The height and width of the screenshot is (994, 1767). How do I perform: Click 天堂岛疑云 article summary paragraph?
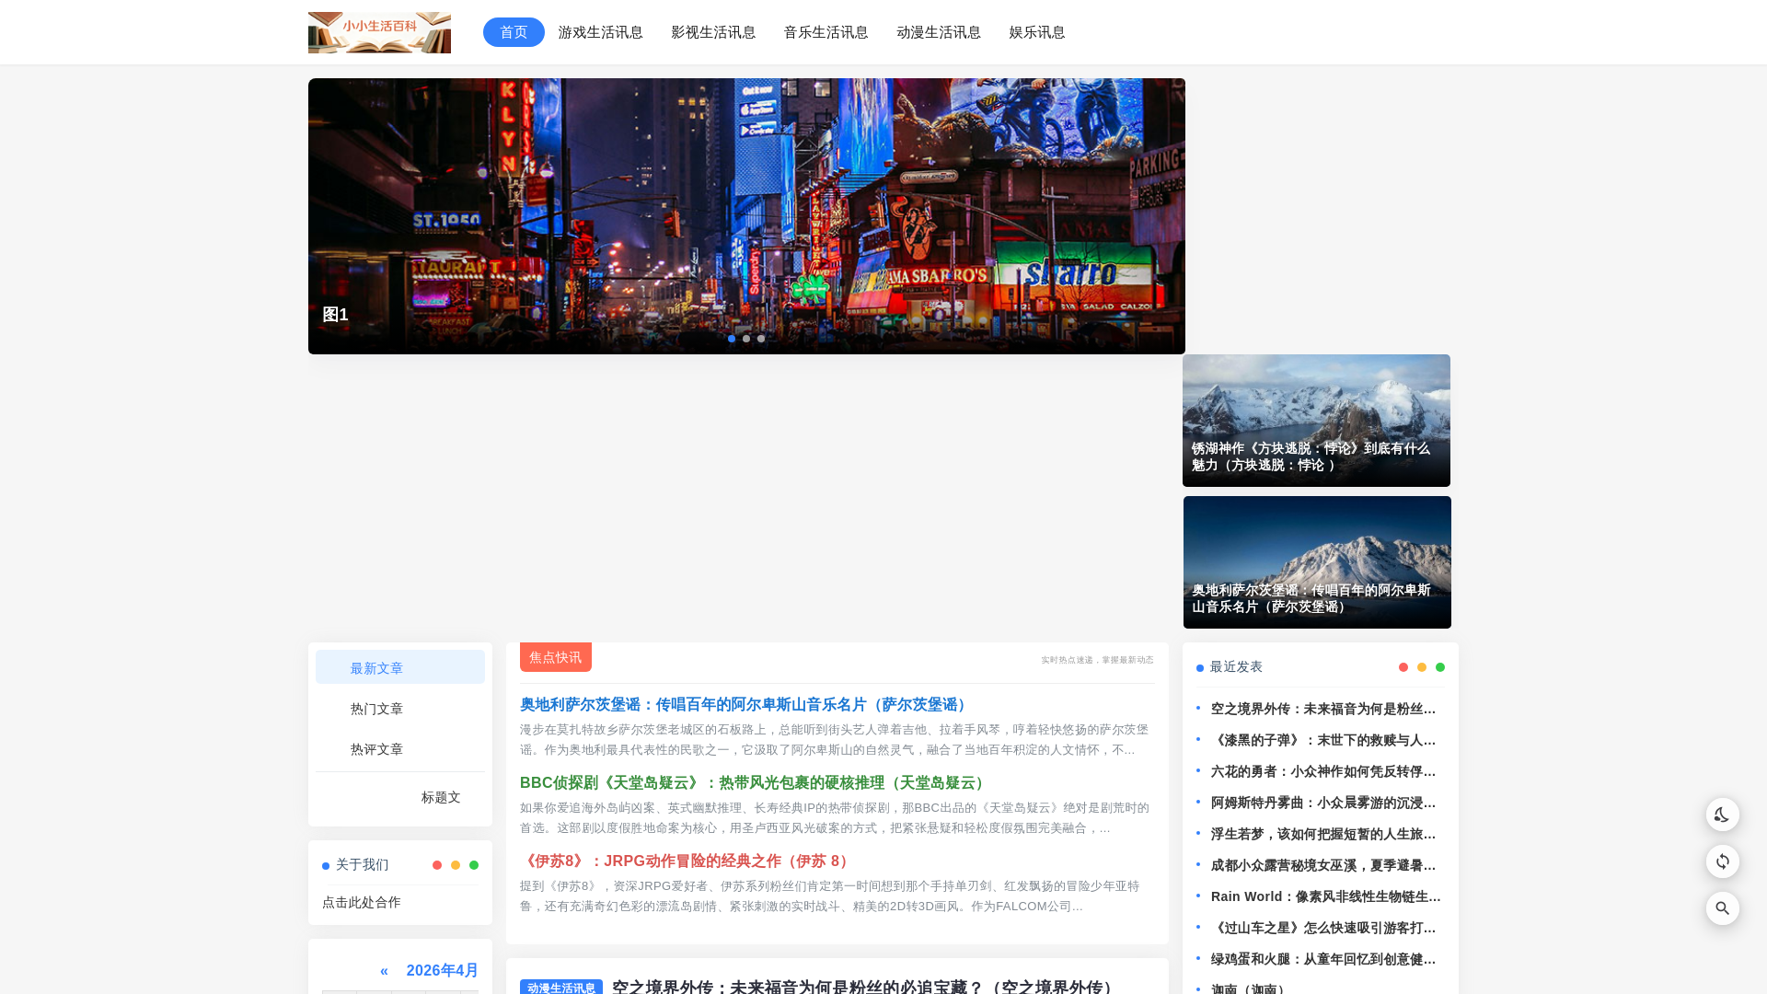pyautogui.click(x=836, y=817)
